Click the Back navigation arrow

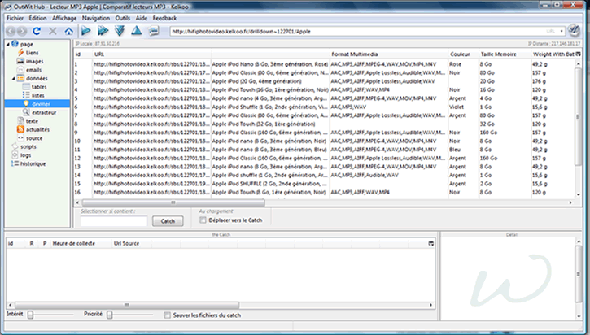tap(11, 31)
